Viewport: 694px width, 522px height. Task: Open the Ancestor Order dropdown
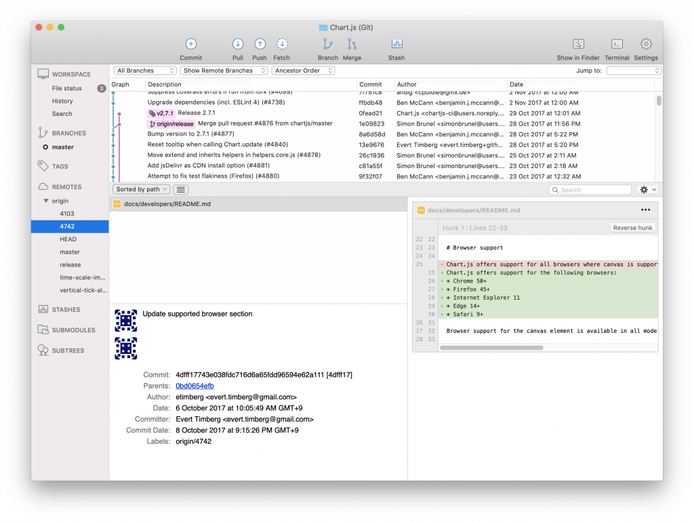pyautogui.click(x=303, y=71)
